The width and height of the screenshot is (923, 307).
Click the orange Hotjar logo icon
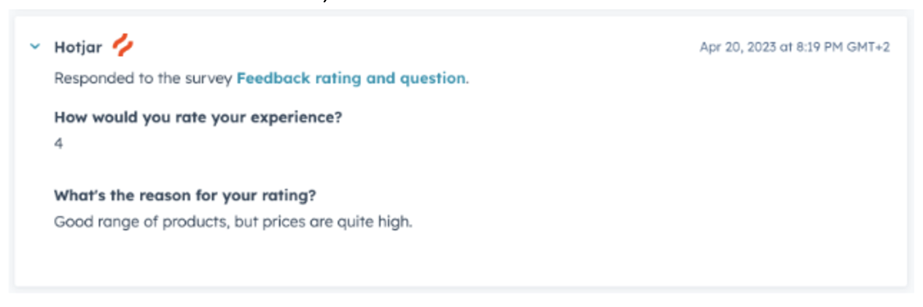click(x=122, y=47)
